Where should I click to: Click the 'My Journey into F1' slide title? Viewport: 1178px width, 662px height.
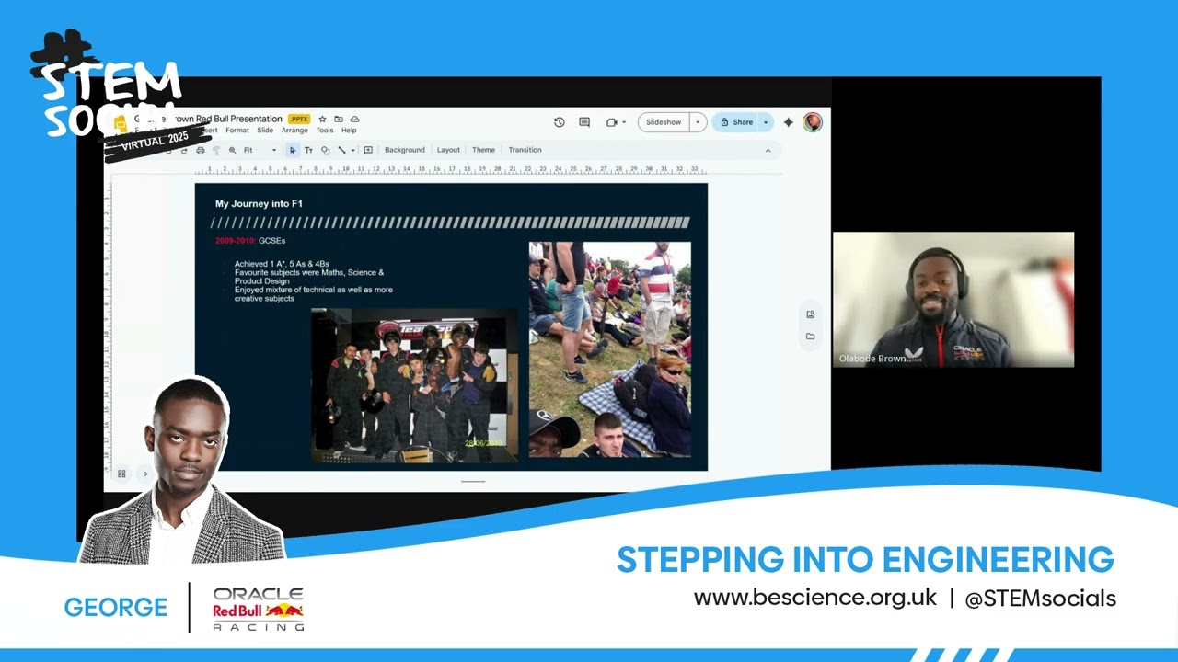pyautogui.click(x=259, y=203)
